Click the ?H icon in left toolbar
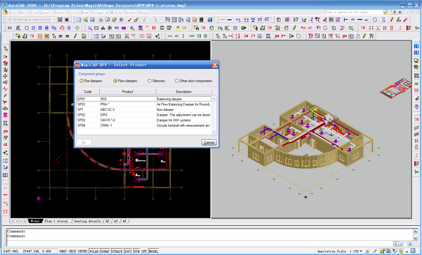 click(x=5, y=49)
